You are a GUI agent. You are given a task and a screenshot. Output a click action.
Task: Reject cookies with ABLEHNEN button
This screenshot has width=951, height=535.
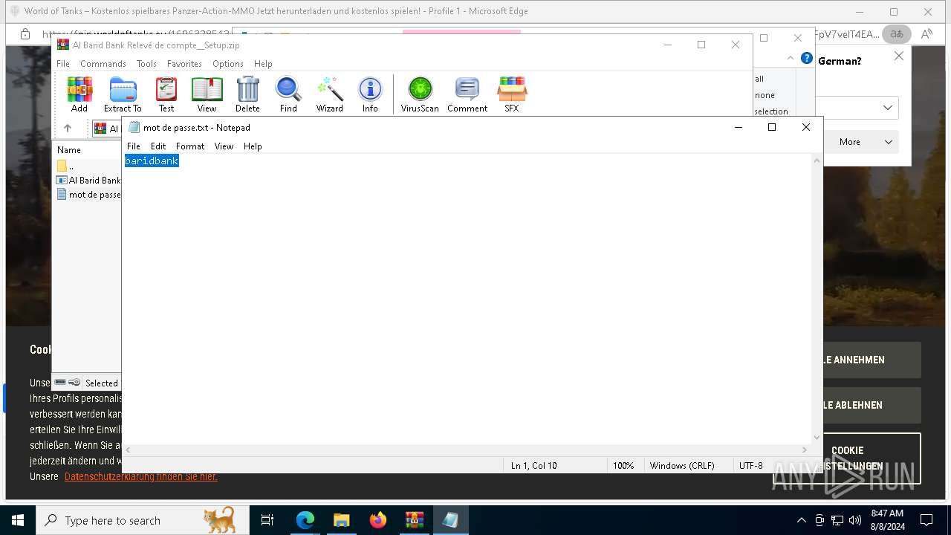tap(872, 405)
